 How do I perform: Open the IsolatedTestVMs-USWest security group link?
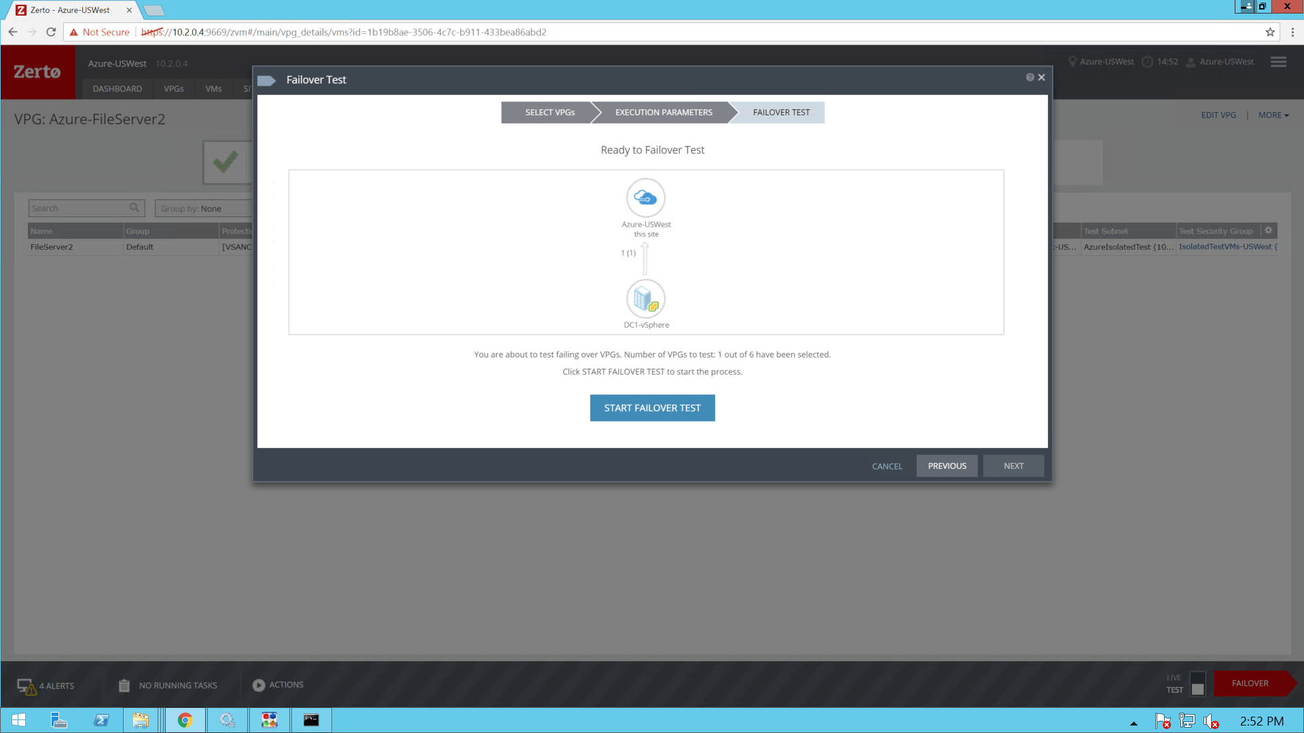tap(1226, 246)
